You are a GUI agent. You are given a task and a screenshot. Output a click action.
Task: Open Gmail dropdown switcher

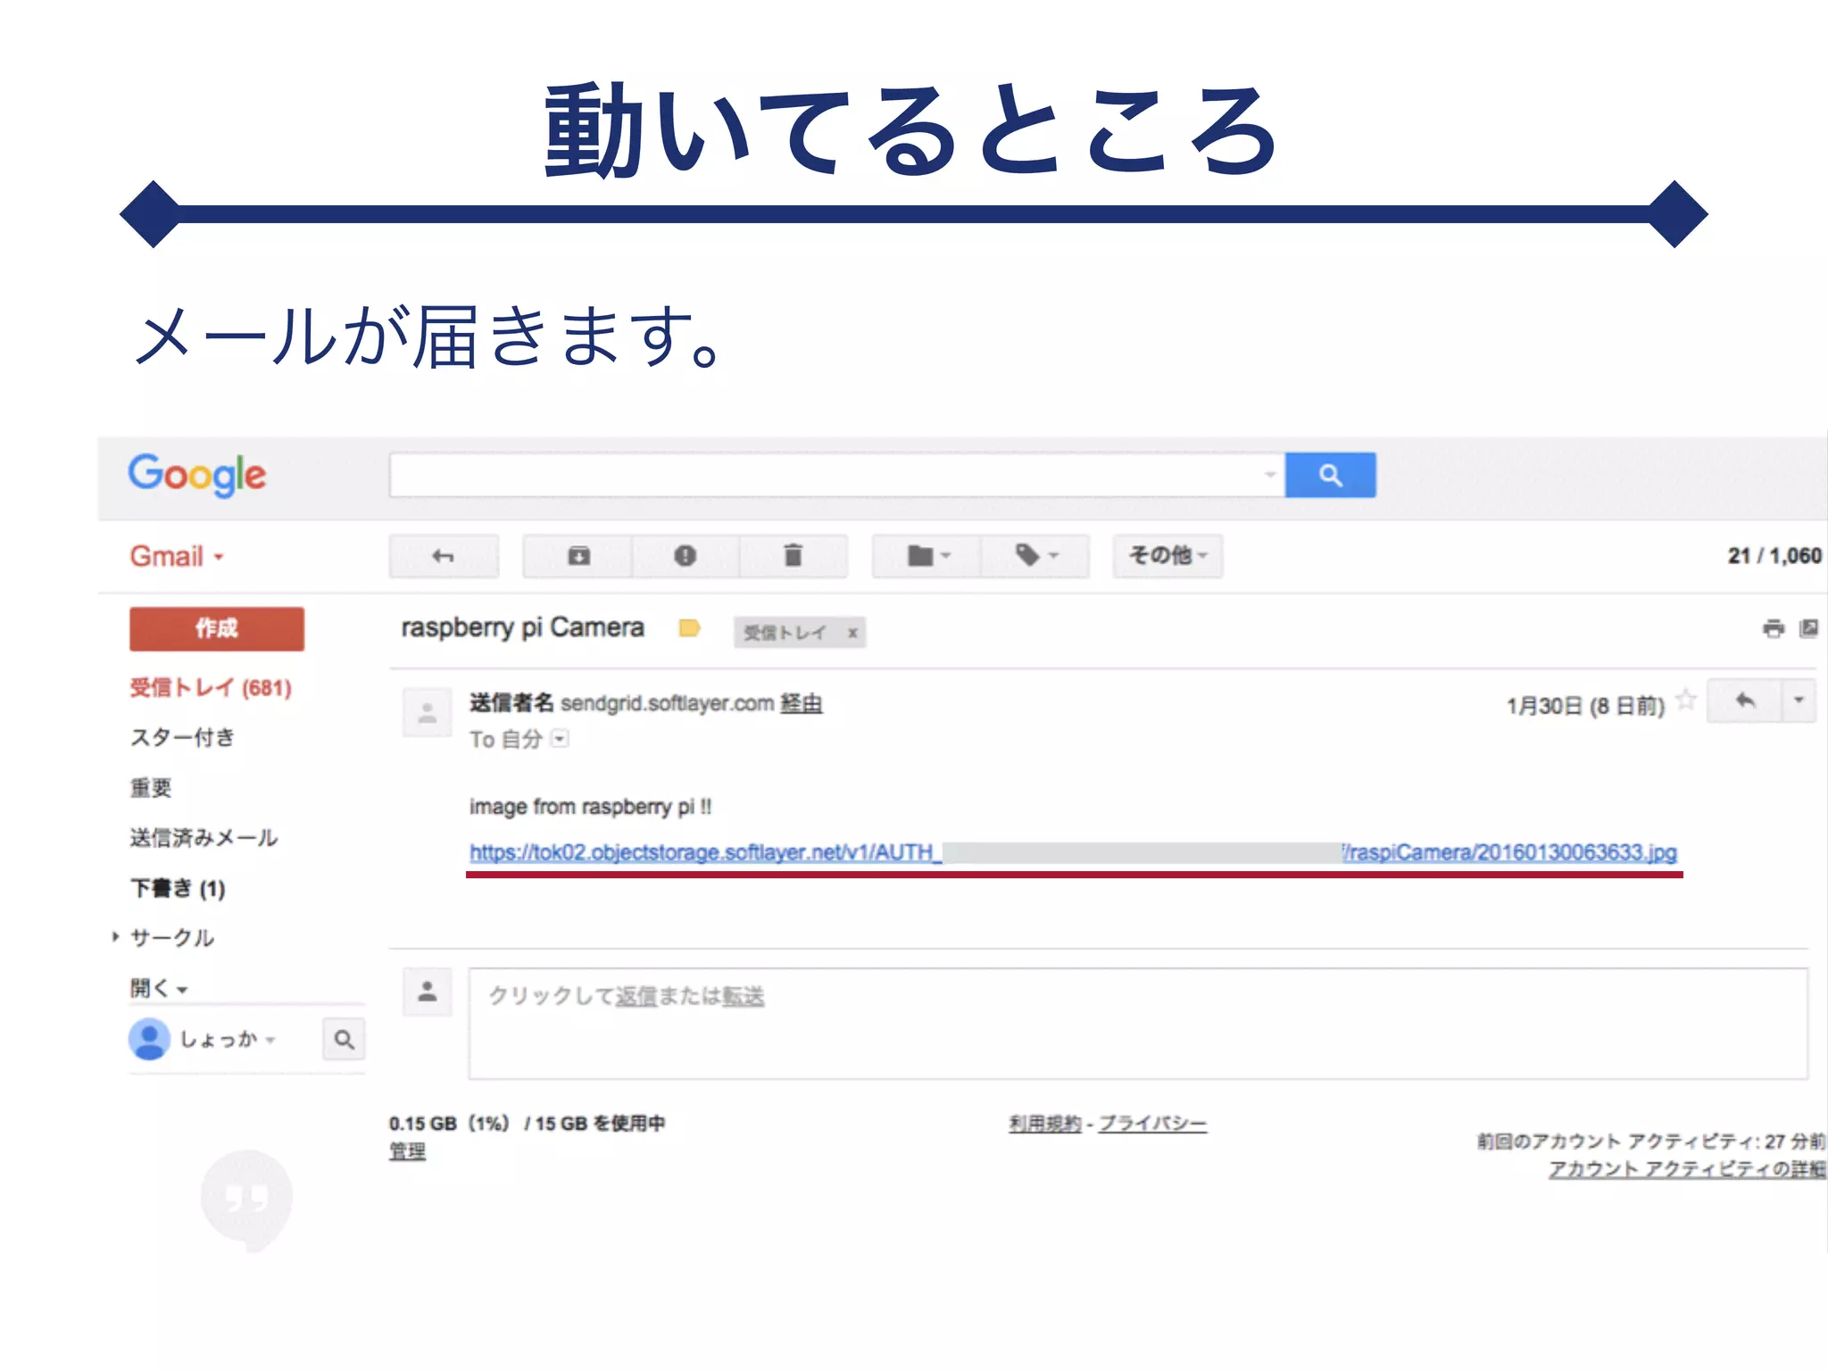coord(177,556)
